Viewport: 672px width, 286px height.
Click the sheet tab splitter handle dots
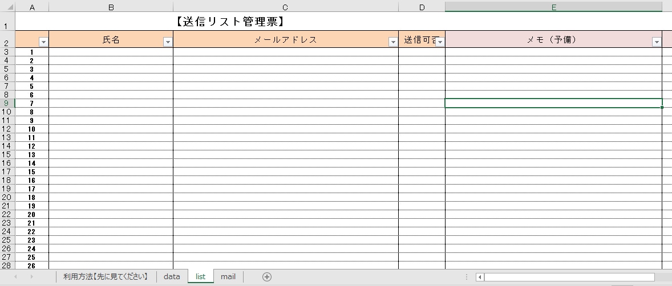click(466, 277)
